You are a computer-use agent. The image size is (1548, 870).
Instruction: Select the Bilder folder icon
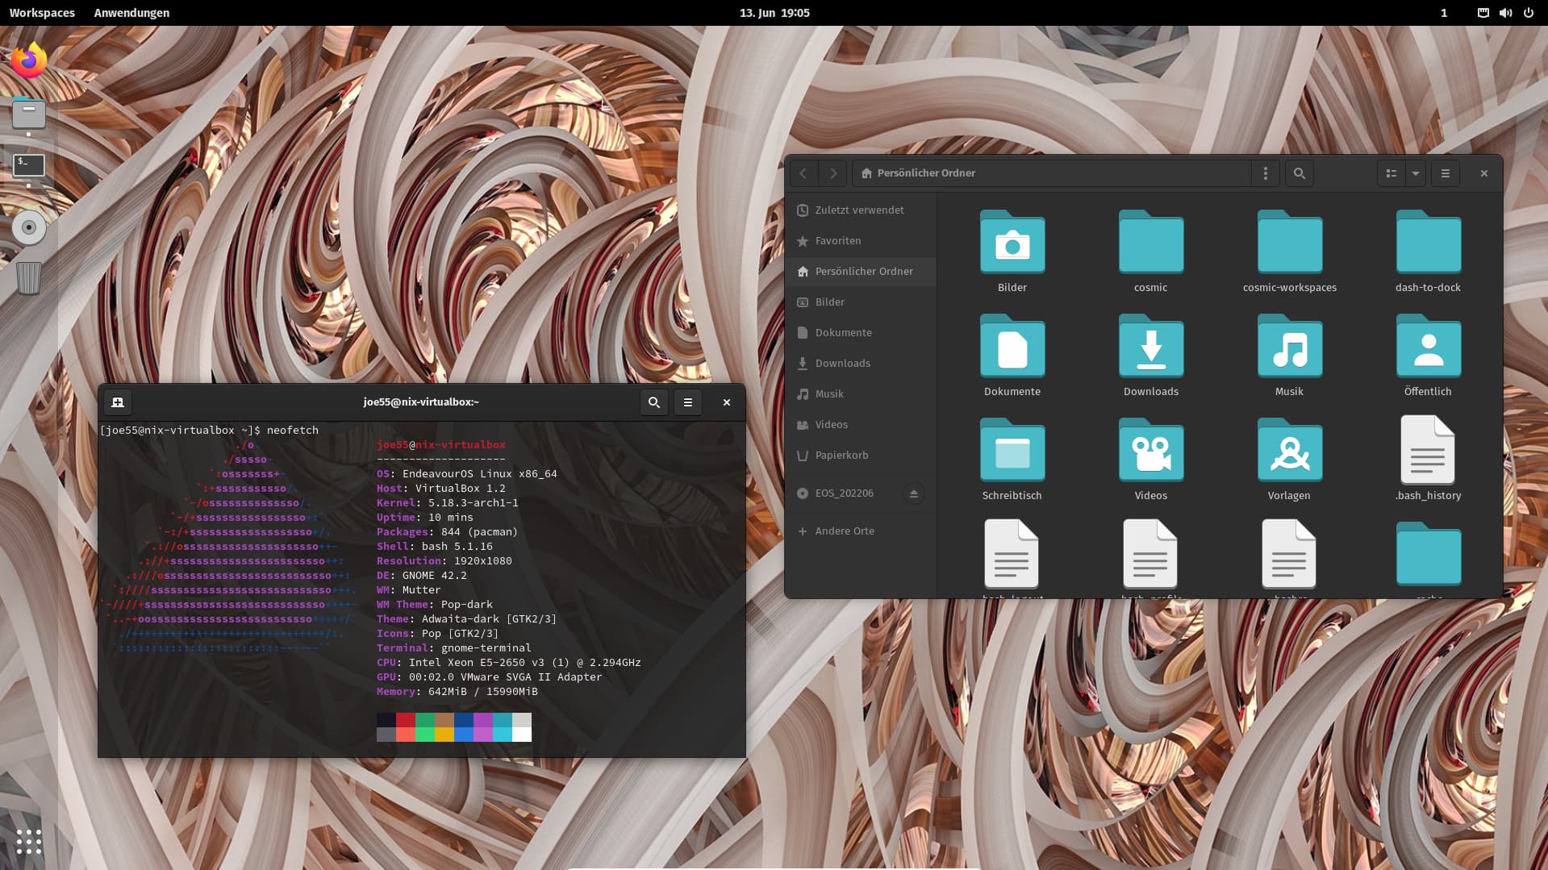(x=1012, y=242)
